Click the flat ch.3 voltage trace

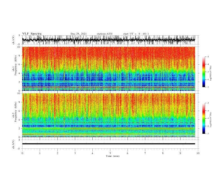(x=108, y=144)
